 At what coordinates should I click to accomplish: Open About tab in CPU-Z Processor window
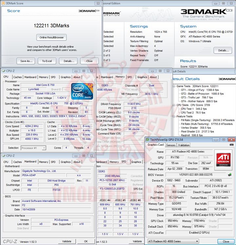(x=77, y=77)
